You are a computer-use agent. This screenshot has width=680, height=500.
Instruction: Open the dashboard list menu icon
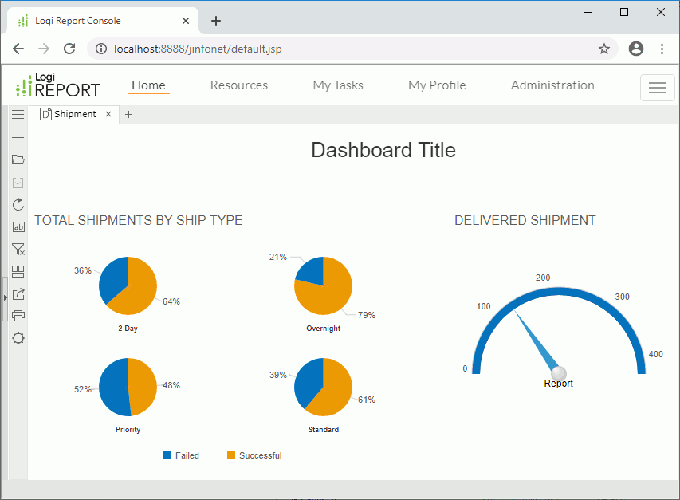click(18, 114)
